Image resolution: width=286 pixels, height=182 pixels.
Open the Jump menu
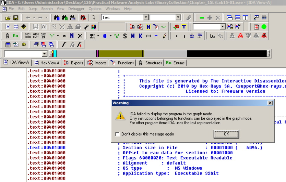click(33, 9)
